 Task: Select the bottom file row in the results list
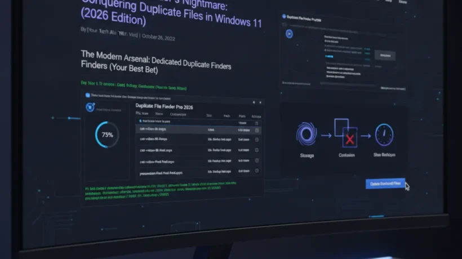point(198,172)
